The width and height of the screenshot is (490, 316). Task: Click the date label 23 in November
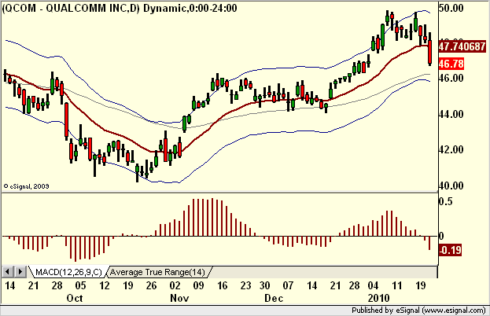click(x=245, y=285)
